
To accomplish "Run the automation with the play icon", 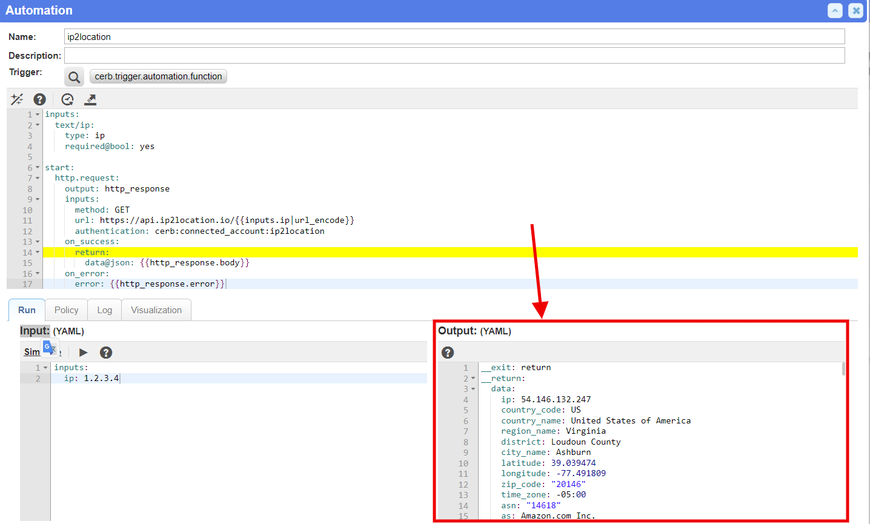I will tap(83, 352).
